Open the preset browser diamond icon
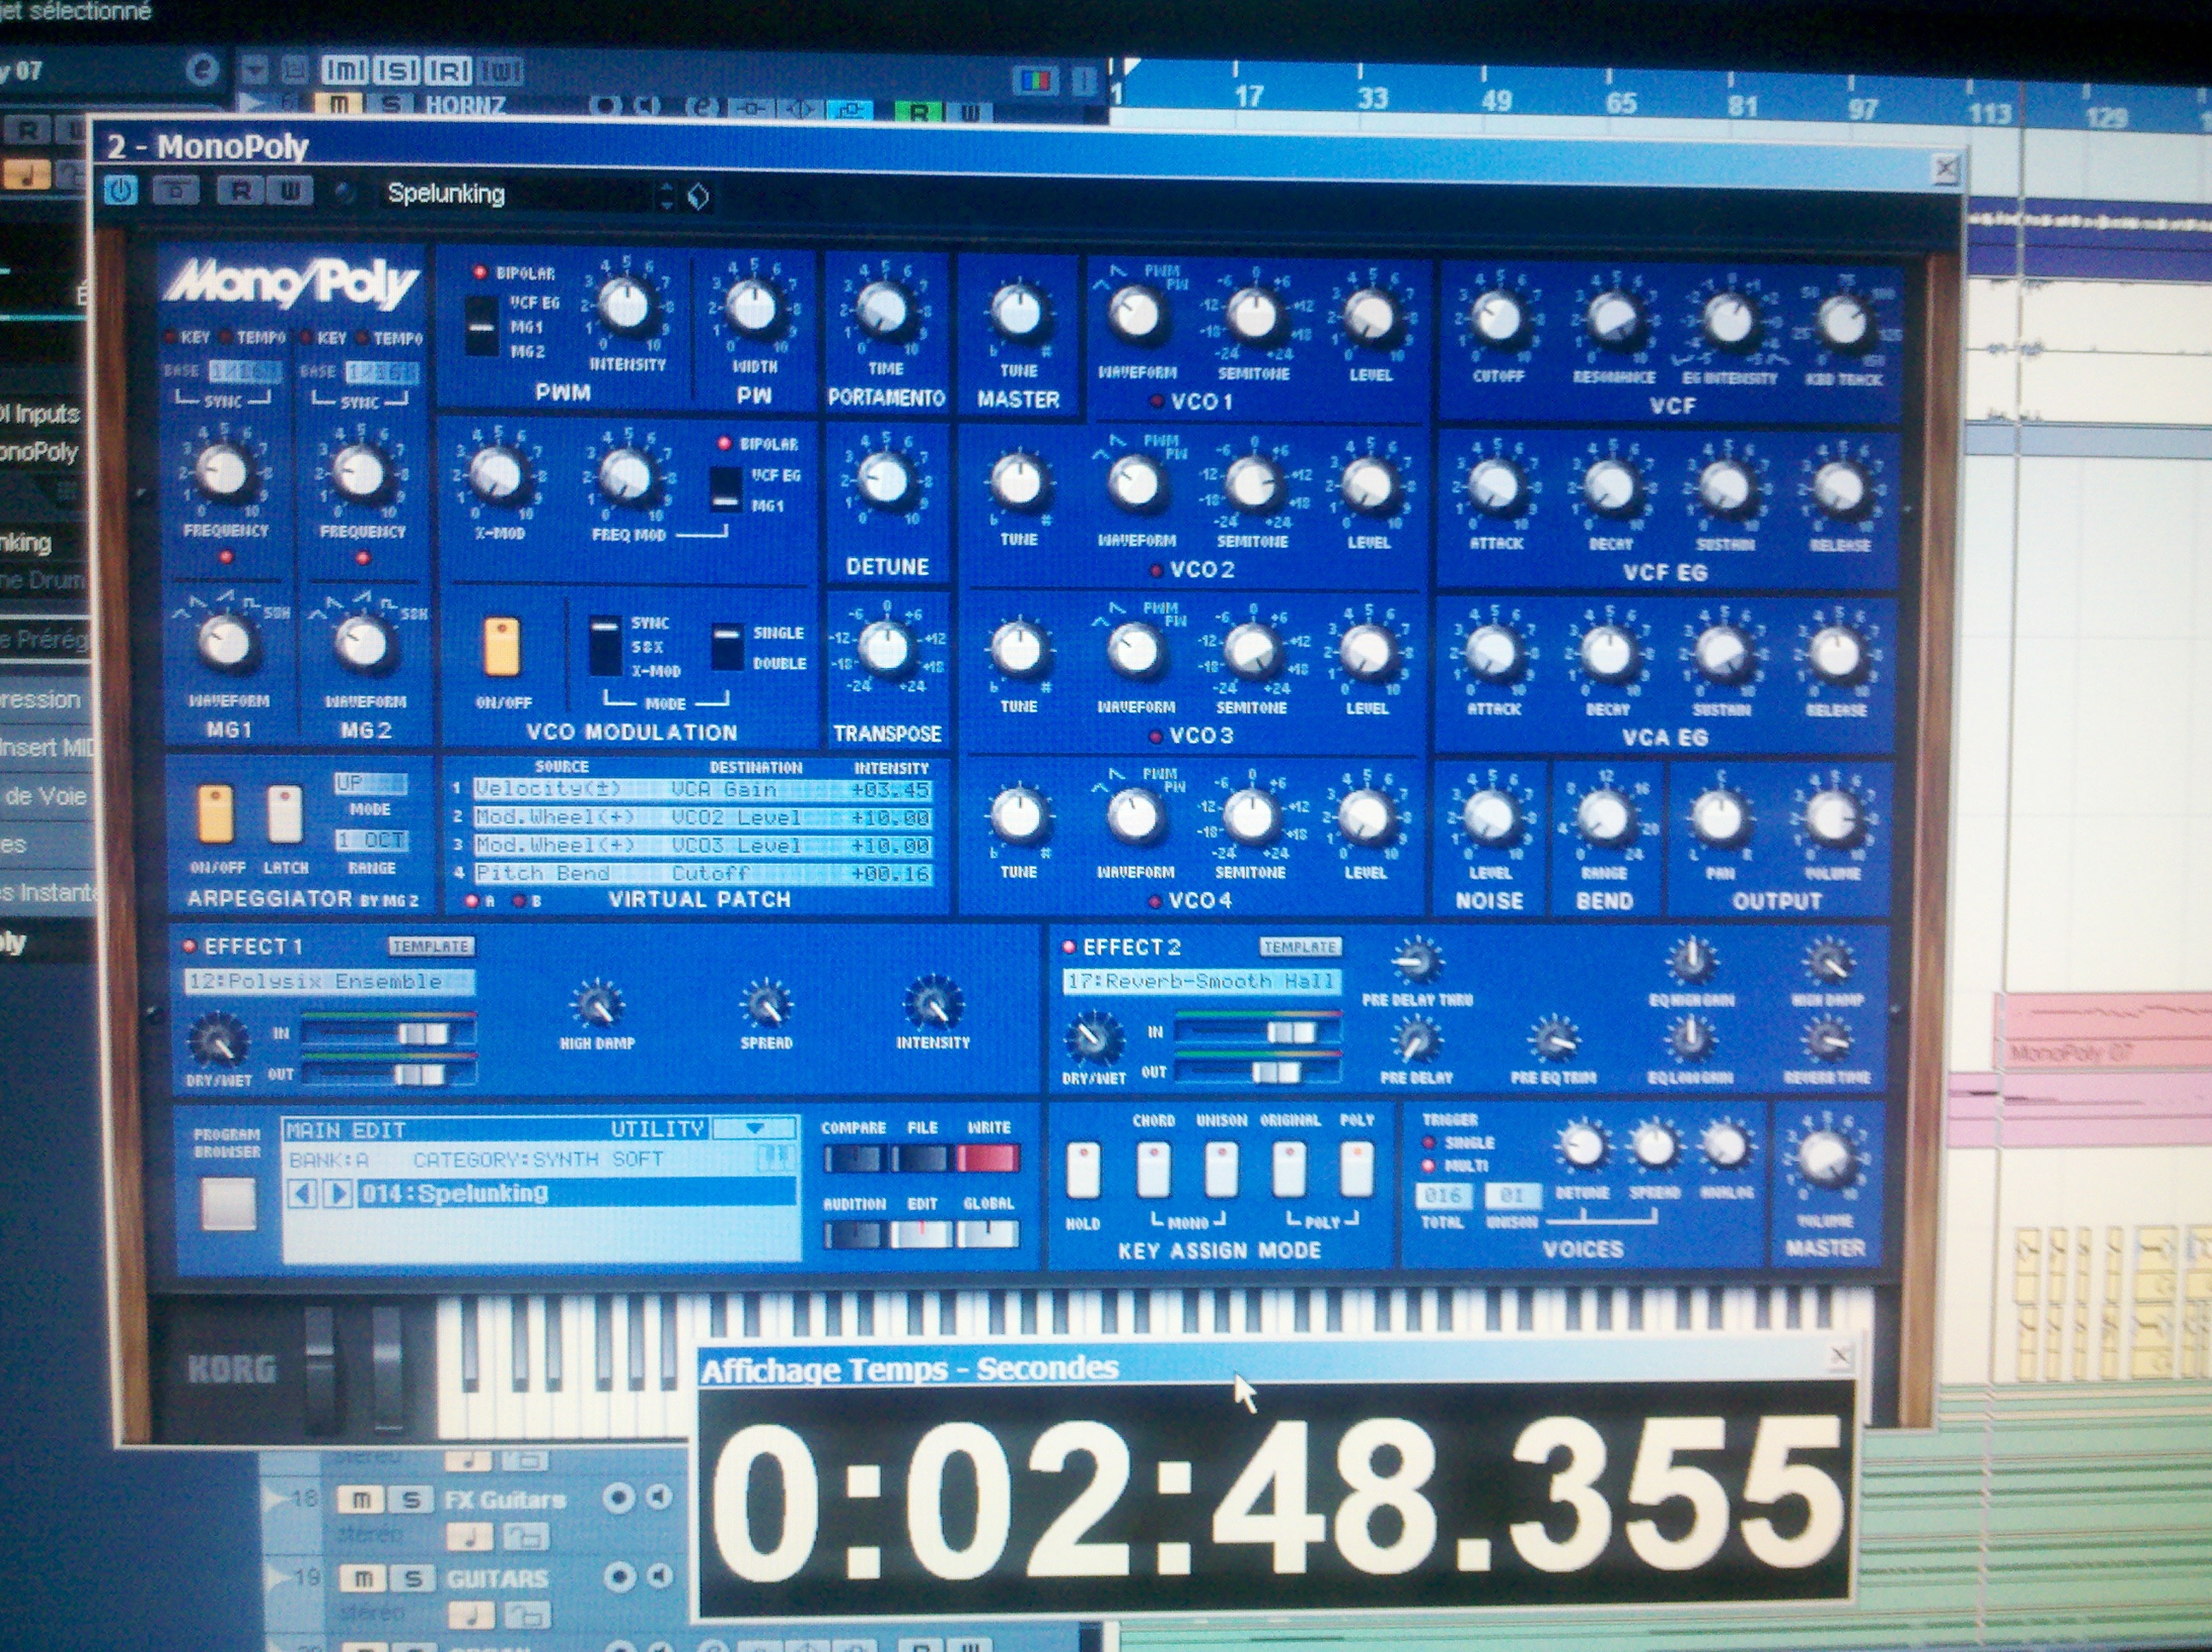This screenshot has height=1652, width=2212. click(x=698, y=197)
